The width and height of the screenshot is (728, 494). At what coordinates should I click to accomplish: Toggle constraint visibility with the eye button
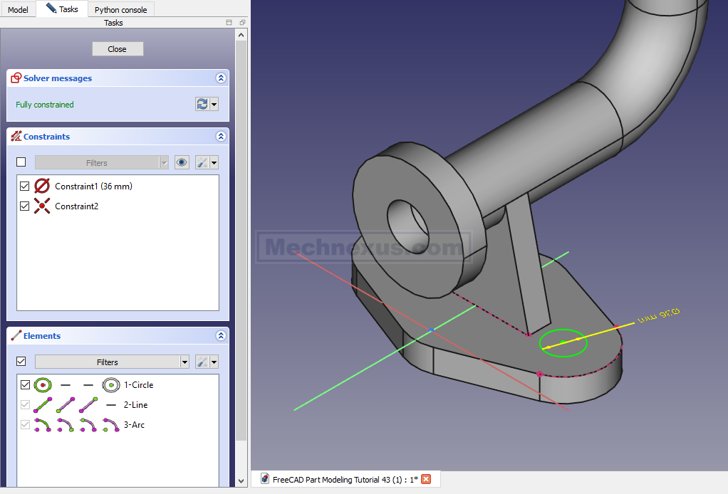[182, 162]
